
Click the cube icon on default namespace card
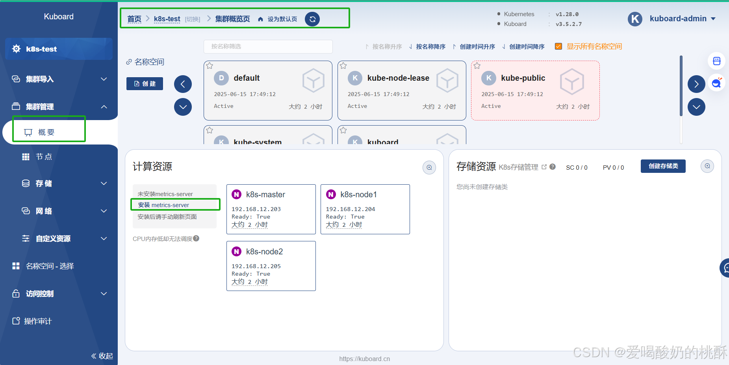pos(313,81)
